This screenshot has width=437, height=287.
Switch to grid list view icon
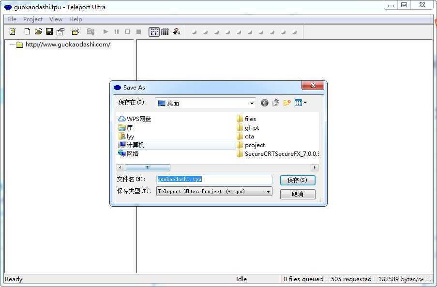(165, 32)
